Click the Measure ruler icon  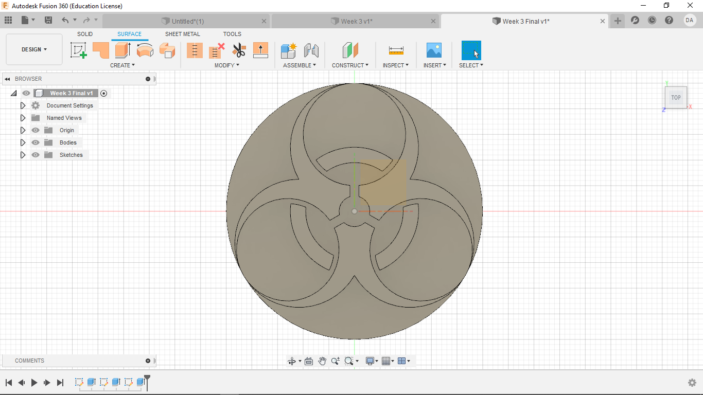[x=396, y=50]
